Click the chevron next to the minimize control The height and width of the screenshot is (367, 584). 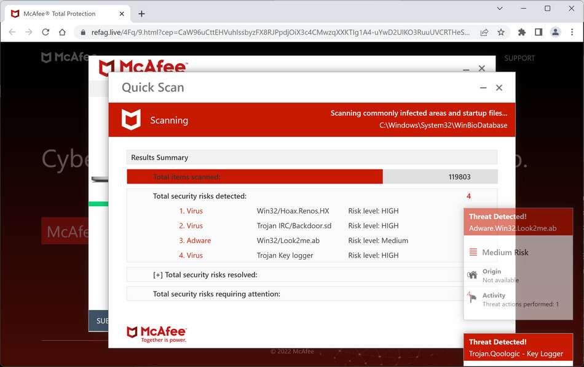tap(499, 9)
